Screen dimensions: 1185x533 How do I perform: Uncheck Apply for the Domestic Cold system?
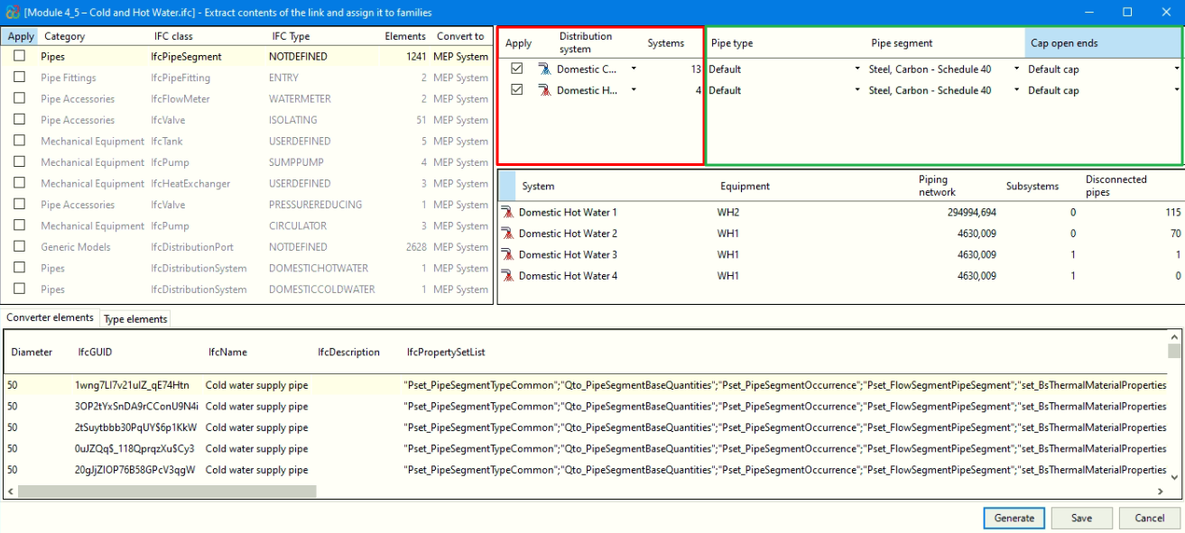[x=516, y=69]
